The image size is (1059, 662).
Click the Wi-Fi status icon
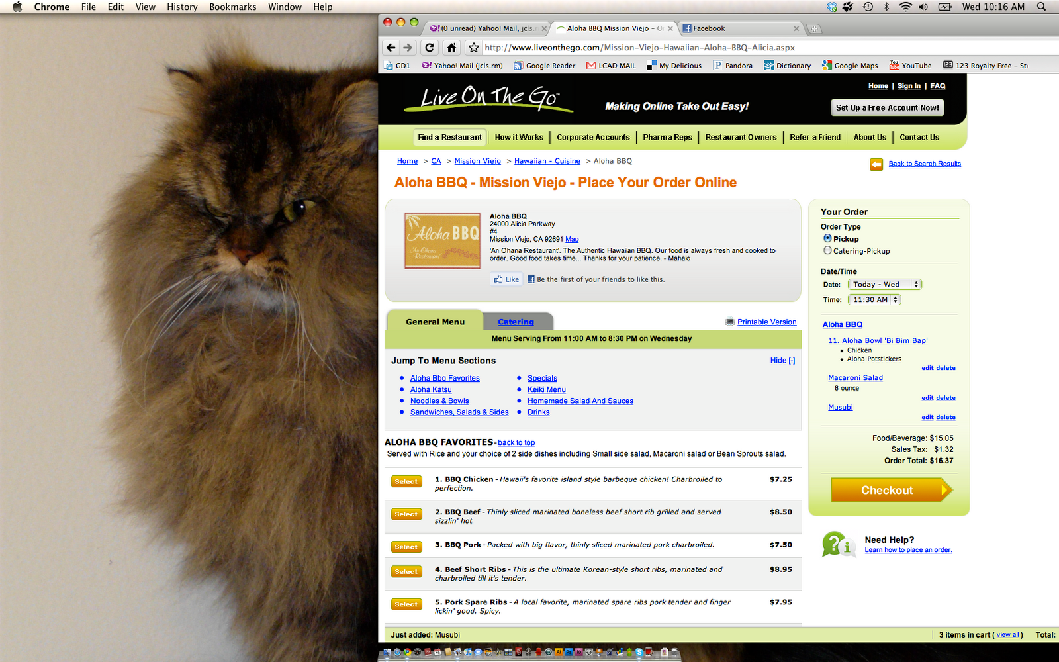tap(905, 7)
